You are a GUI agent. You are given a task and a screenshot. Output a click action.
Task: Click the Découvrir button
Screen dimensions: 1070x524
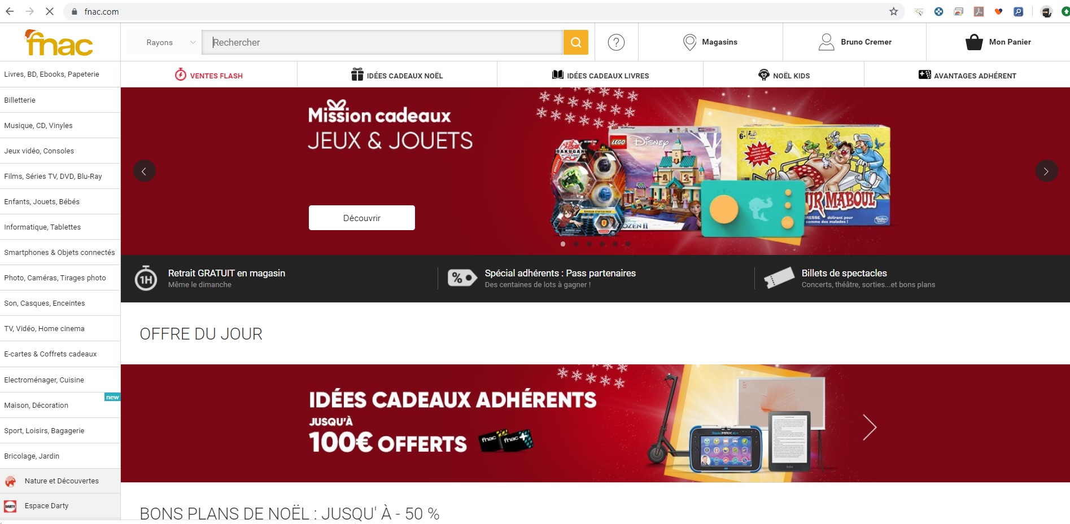point(362,218)
